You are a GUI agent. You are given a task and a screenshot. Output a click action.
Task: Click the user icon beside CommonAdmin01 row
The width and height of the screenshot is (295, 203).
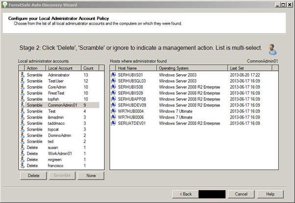(x=23, y=105)
